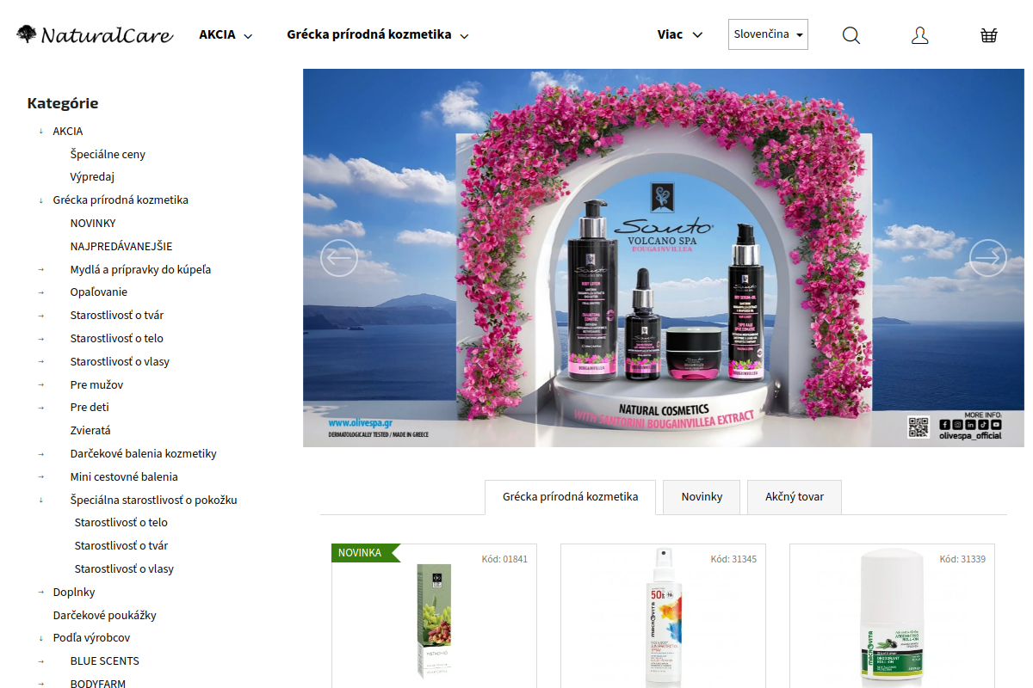Image resolution: width=1033 pixels, height=688 pixels.
Task: Open the NOVINKY sidebar category
Action: pos(93,224)
